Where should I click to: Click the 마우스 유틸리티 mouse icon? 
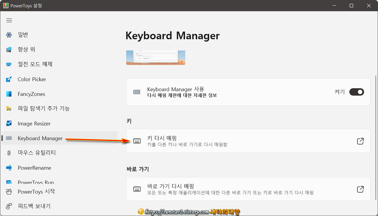(x=9, y=153)
